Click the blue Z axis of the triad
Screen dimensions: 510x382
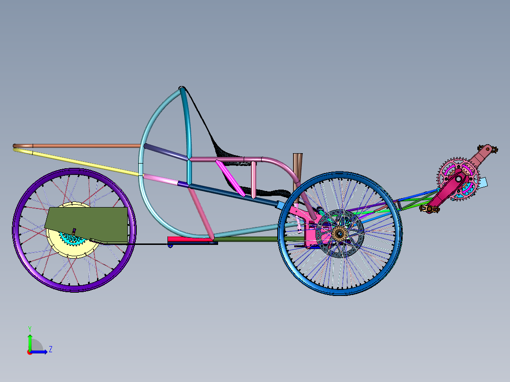[x=40, y=352]
